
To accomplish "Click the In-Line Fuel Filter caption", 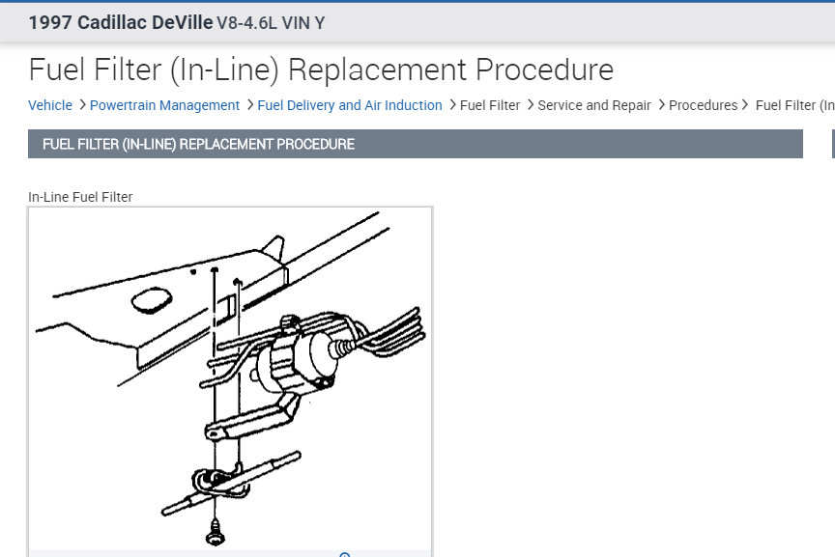I will click(80, 197).
